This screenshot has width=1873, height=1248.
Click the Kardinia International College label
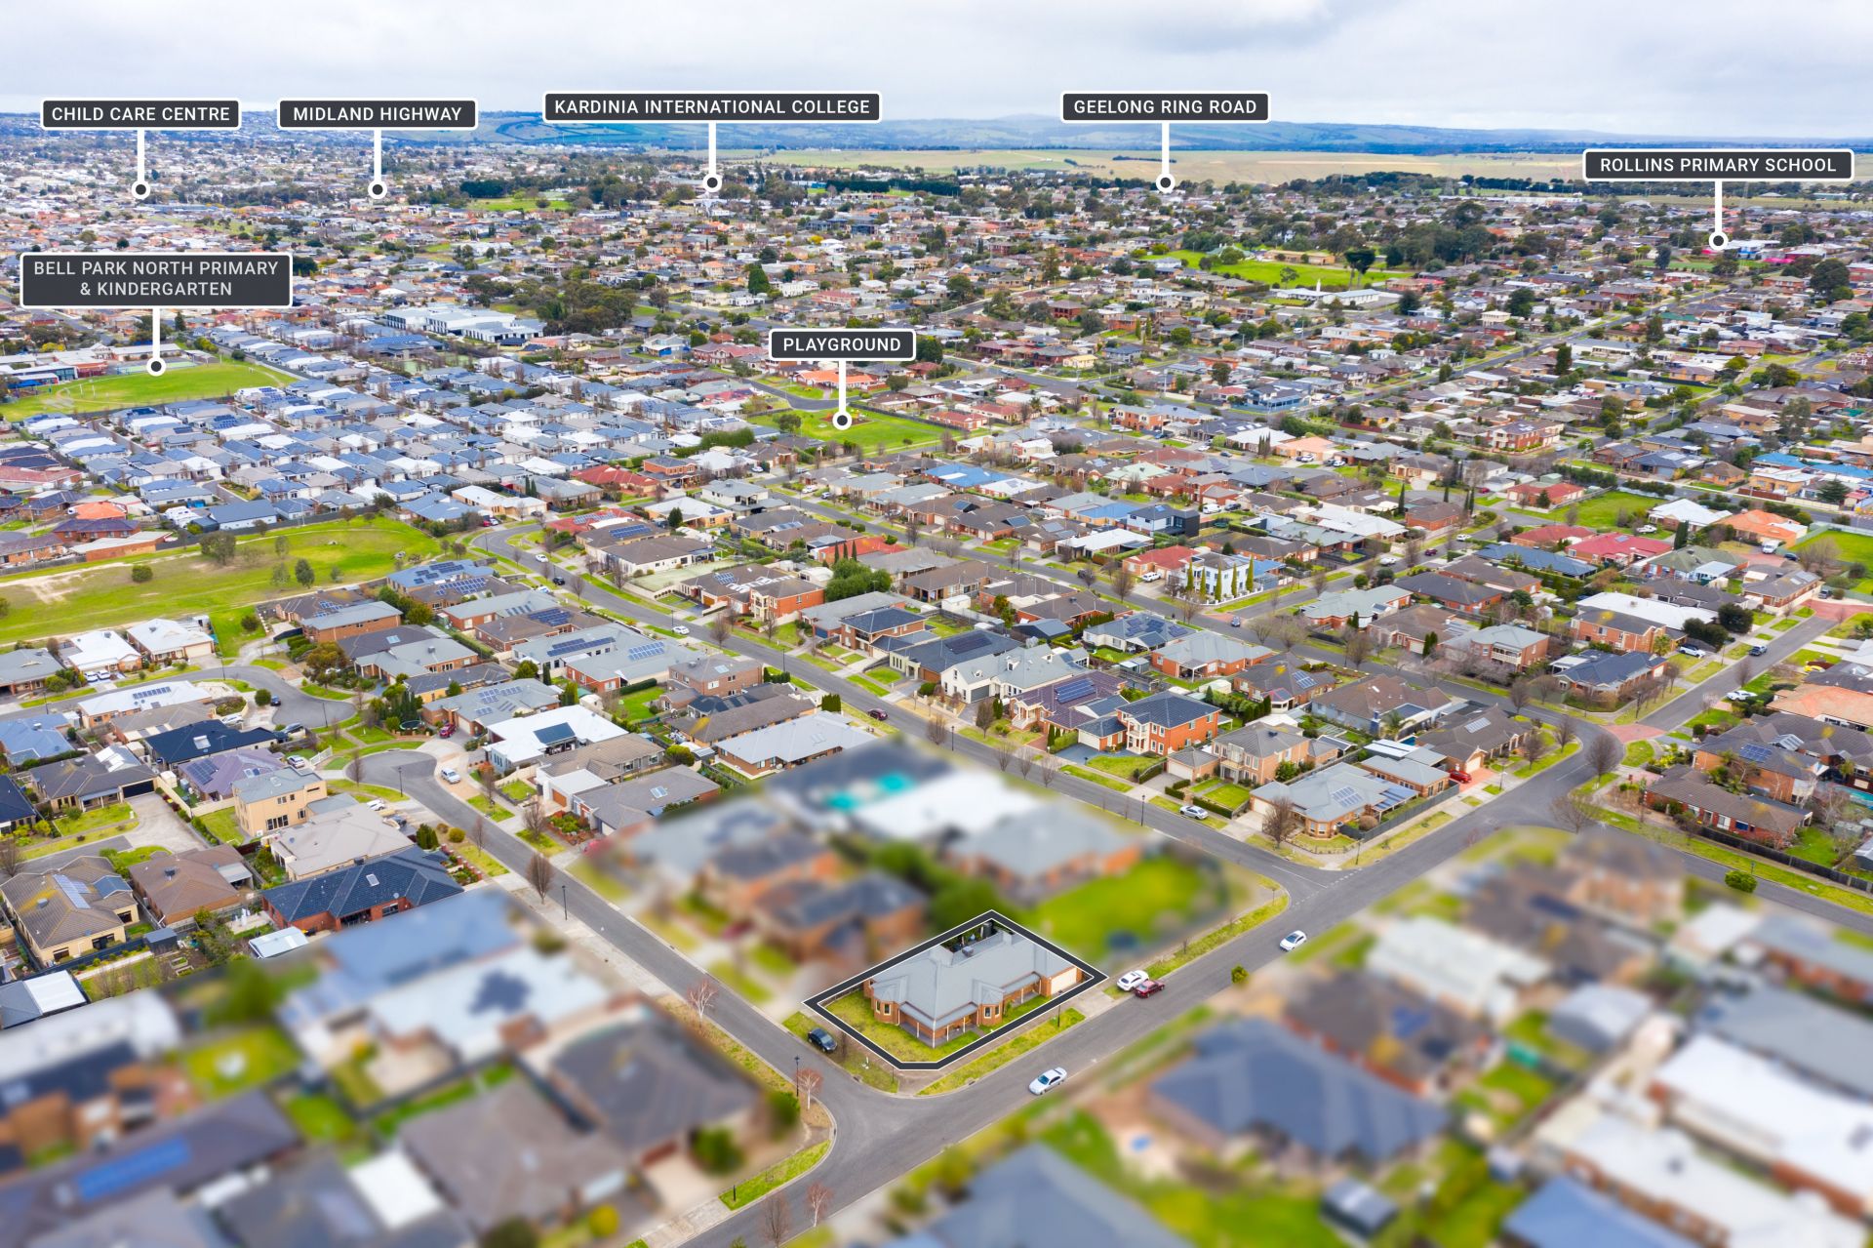[712, 107]
